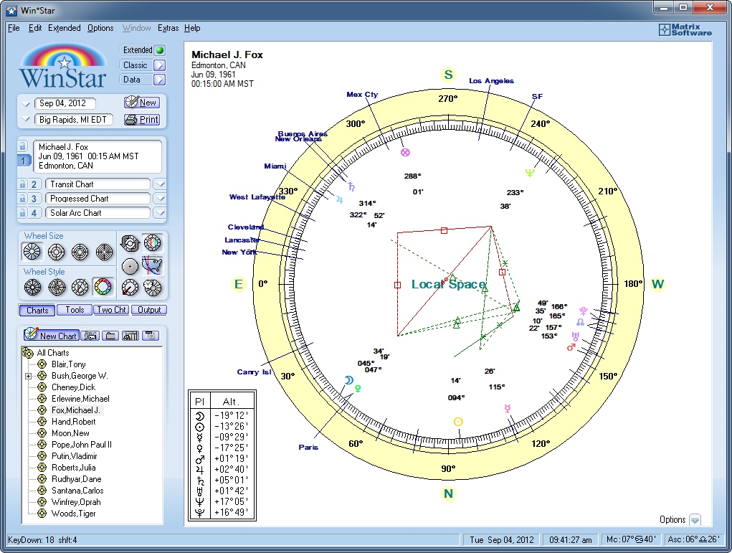Image resolution: width=732 pixels, height=553 pixels.
Task: Switch to the Tools tab
Action: (x=75, y=310)
